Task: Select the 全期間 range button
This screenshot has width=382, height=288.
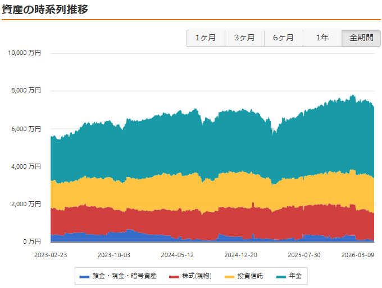Action: click(361, 38)
